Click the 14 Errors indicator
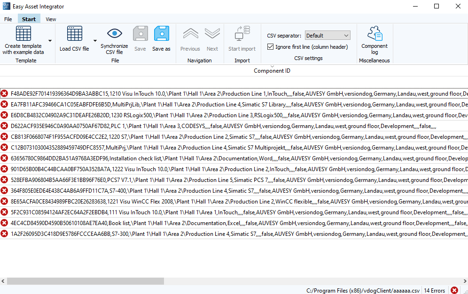This screenshot has width=468, height=294. point(434,290)
